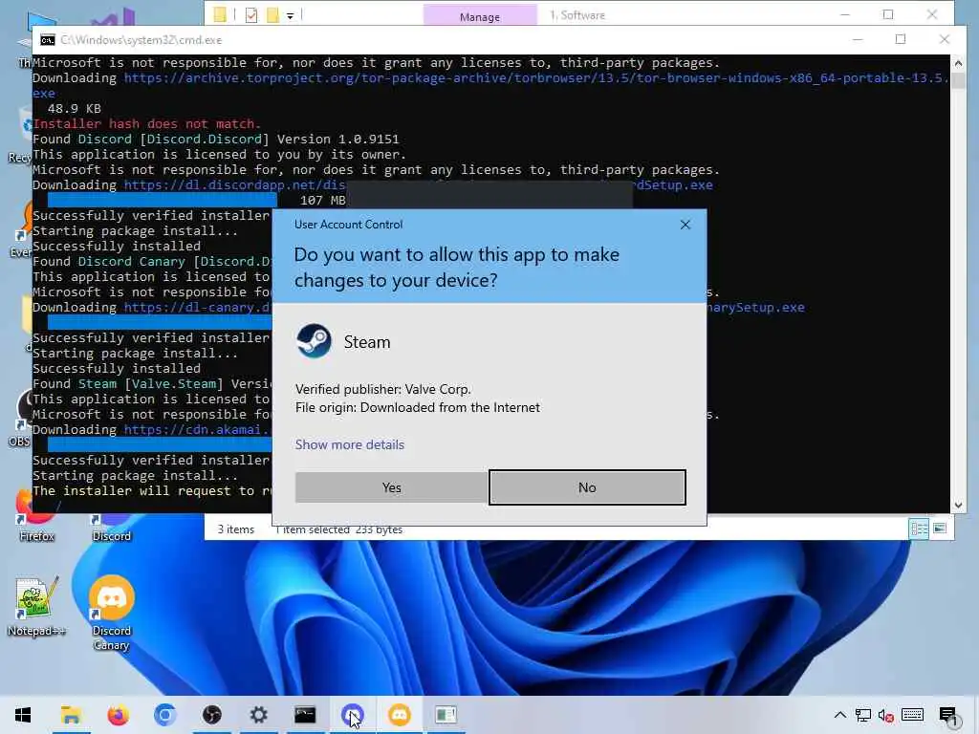Open the notification center icon
This screenshot has width=979, height=734.
pos(947,717)
